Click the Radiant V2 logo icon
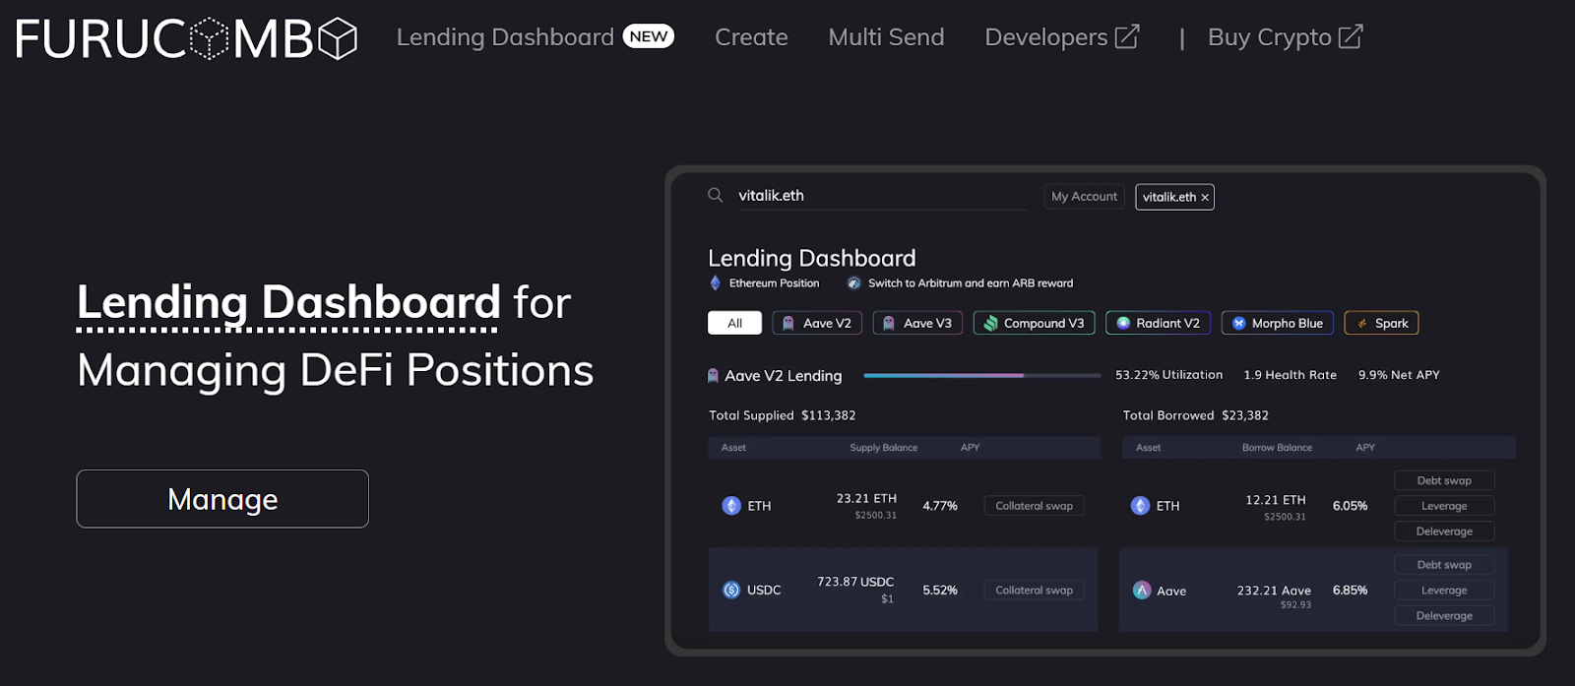Screen dimensions: 1575x686 click(1123, 323)
